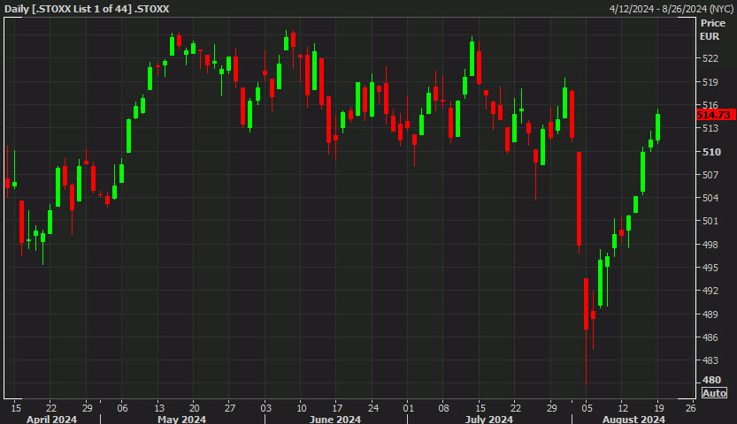
Task: Select the latest green candlestick above August 19
Action: pyautogui.click(x=658, y=126)
